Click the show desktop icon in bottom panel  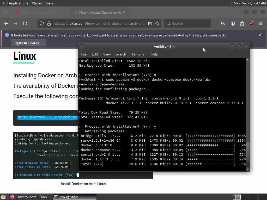click(3, 197)
